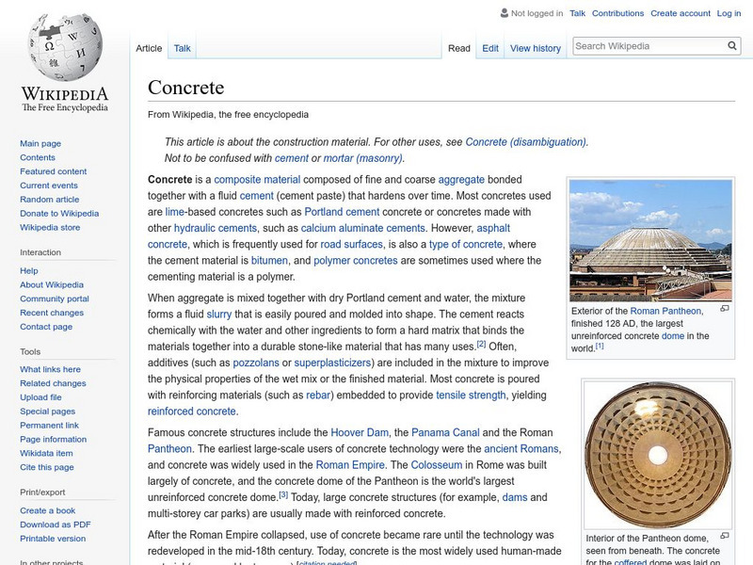Click Permanent link in Tools

coord(49,426)
